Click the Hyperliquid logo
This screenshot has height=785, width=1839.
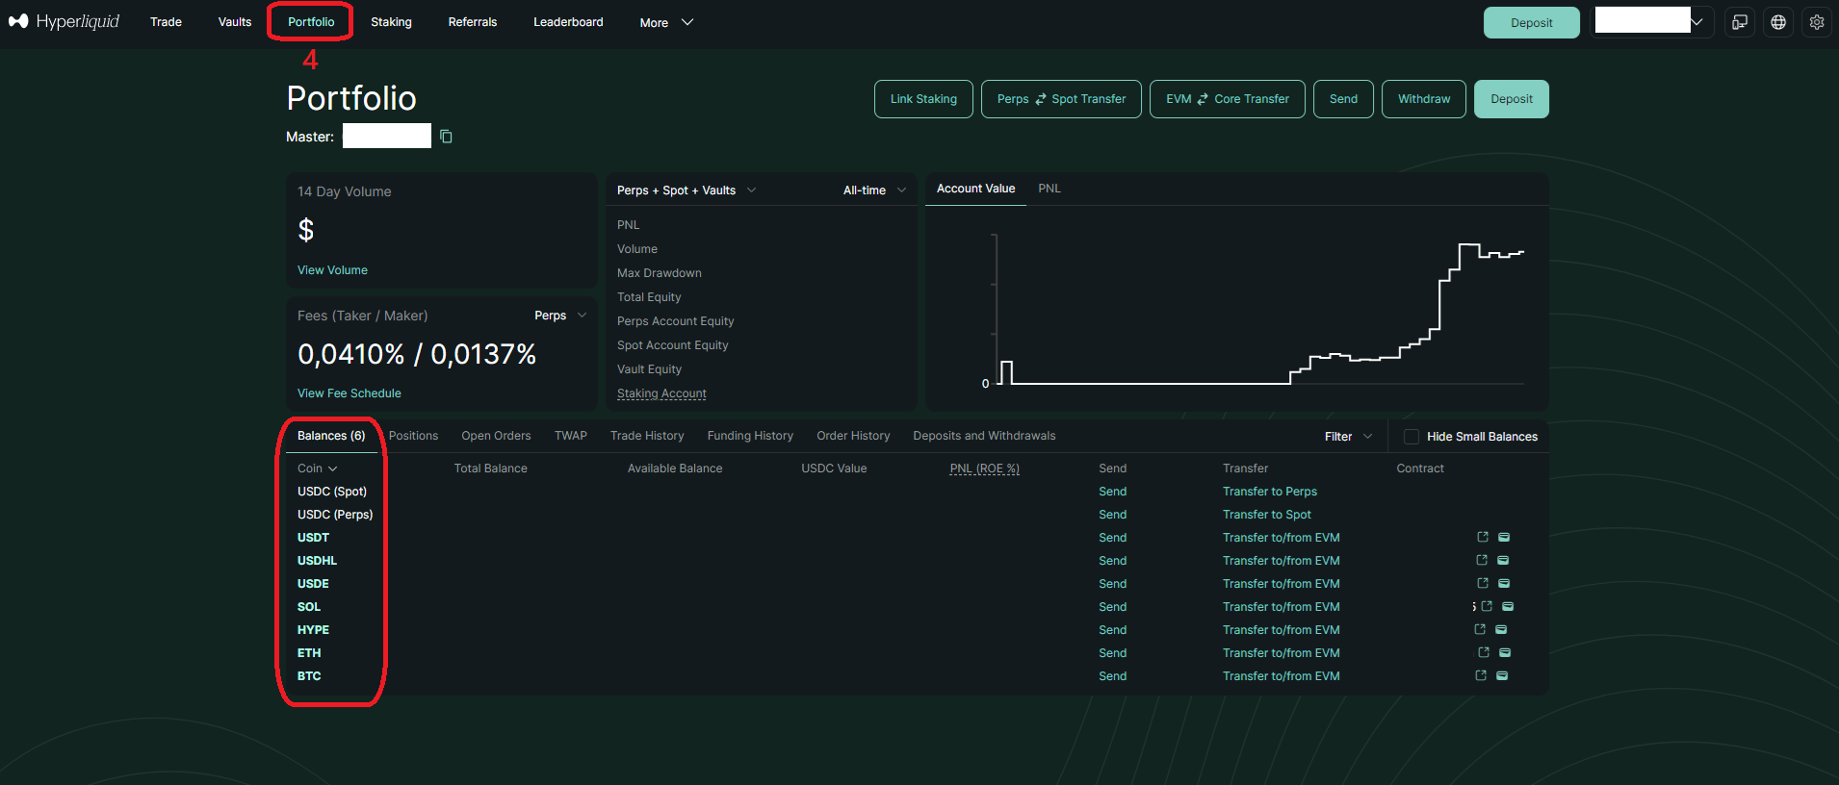pos(64,21)
